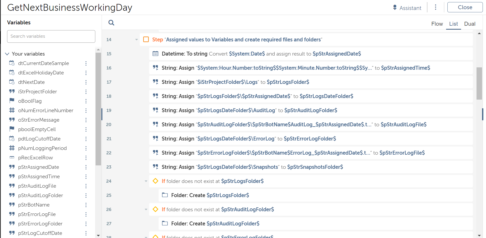The width and height of the screenshot is (486, 238).
Task: Click the search magnifier icon above the action list
Action: [x=111, y=23]
